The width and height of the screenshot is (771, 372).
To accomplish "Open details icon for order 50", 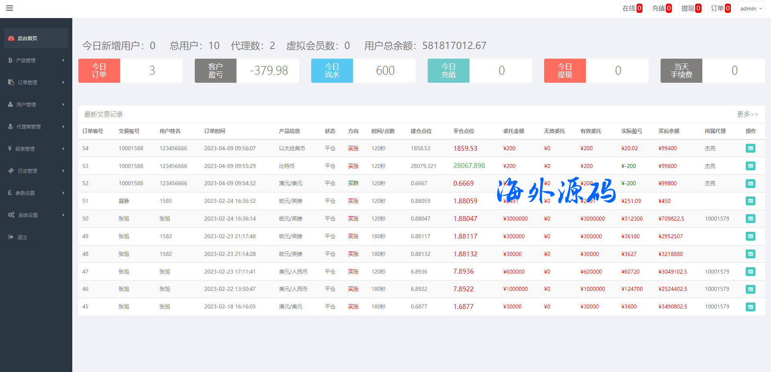I will [750, 219].
